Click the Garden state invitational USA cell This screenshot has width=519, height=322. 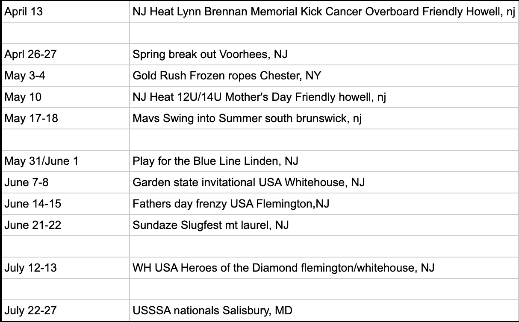point(324,182)
